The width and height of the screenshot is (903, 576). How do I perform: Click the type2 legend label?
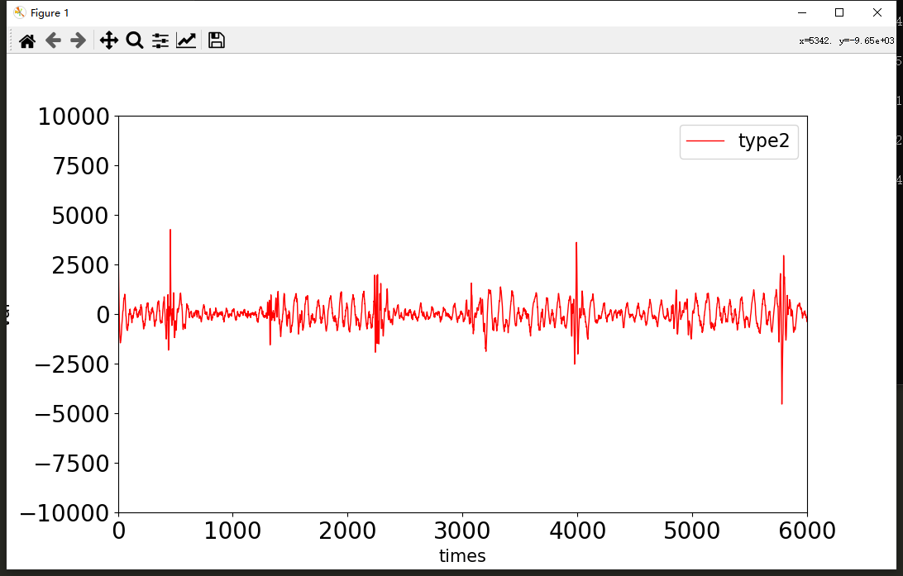pyautogui.click(x=763, y=141)
